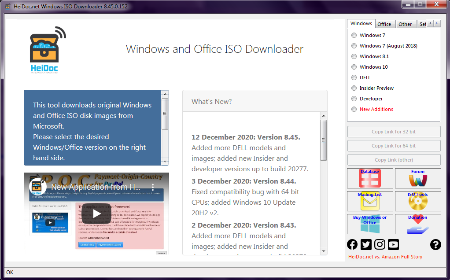Click Copy Link for 64 bit button
The width and height of the screenshot is (450, 280).
pyautogui.click(x=394, y=146)
